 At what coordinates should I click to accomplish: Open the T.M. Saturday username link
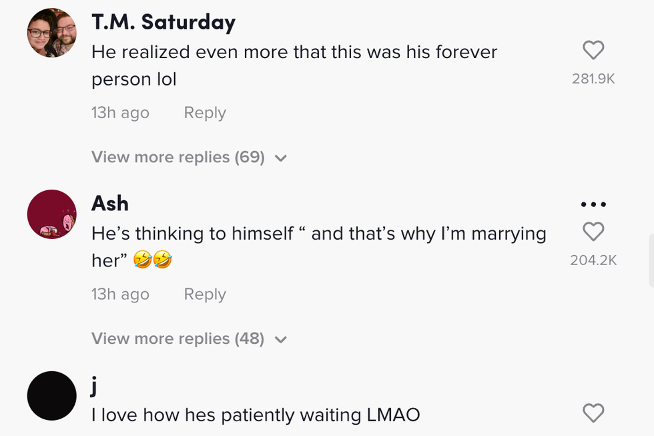tap(163, 23)
